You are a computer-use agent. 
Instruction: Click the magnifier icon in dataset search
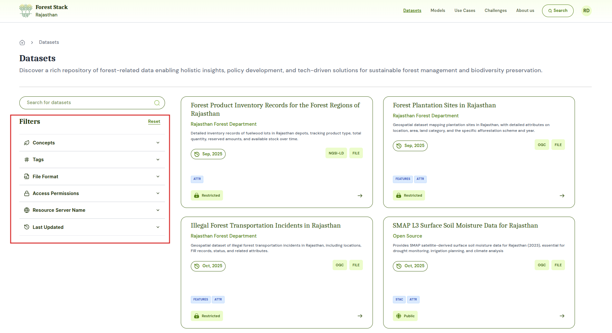coord(157,103)
